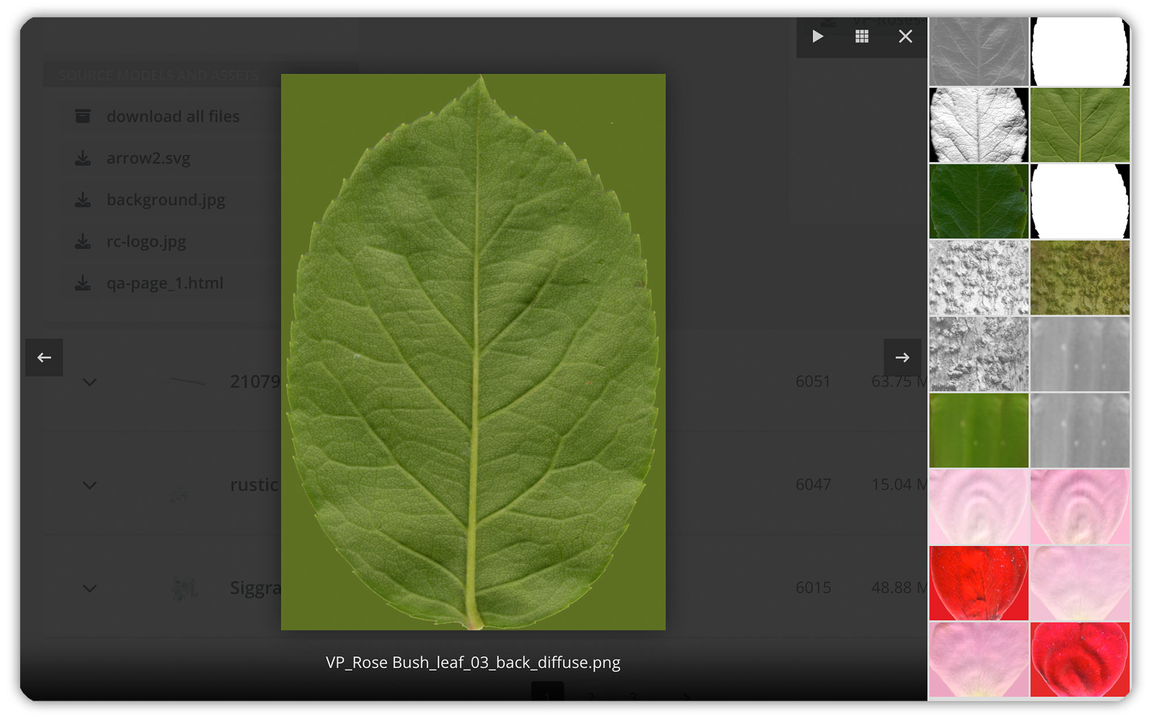Open the bottom left pink petal thumbnail

click(979, 660)
